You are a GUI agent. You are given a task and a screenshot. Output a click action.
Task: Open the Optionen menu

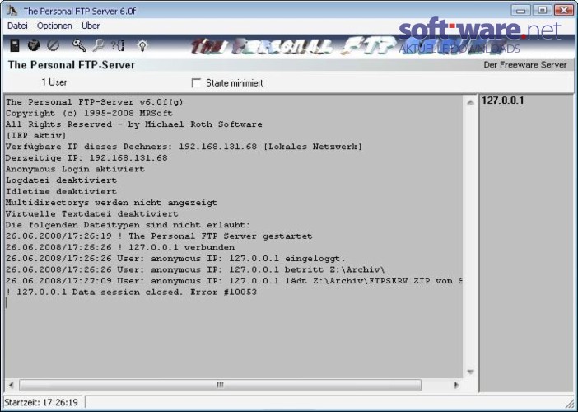54,26
